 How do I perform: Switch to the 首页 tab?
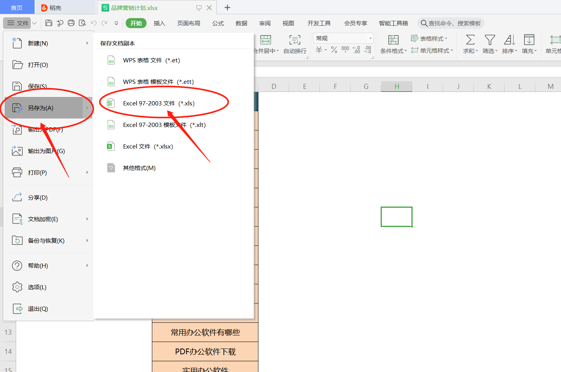tap(17, 8)
